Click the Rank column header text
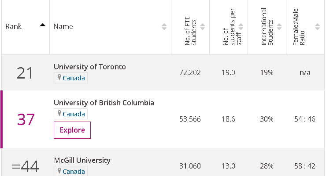This screenshot has height=176, width=326. tap(14, 26)
